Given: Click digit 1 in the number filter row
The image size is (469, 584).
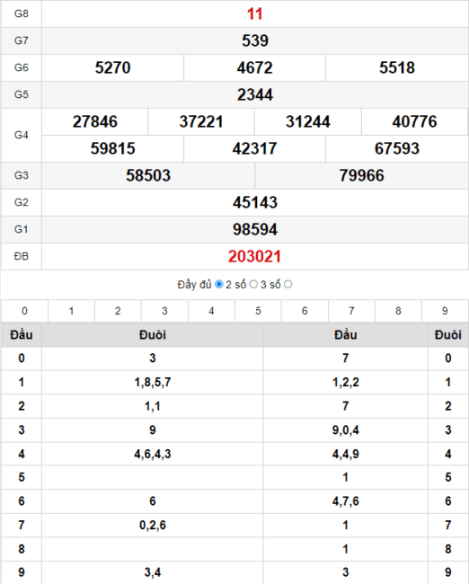Looking at the screenshot, I should tap(71, 311).
